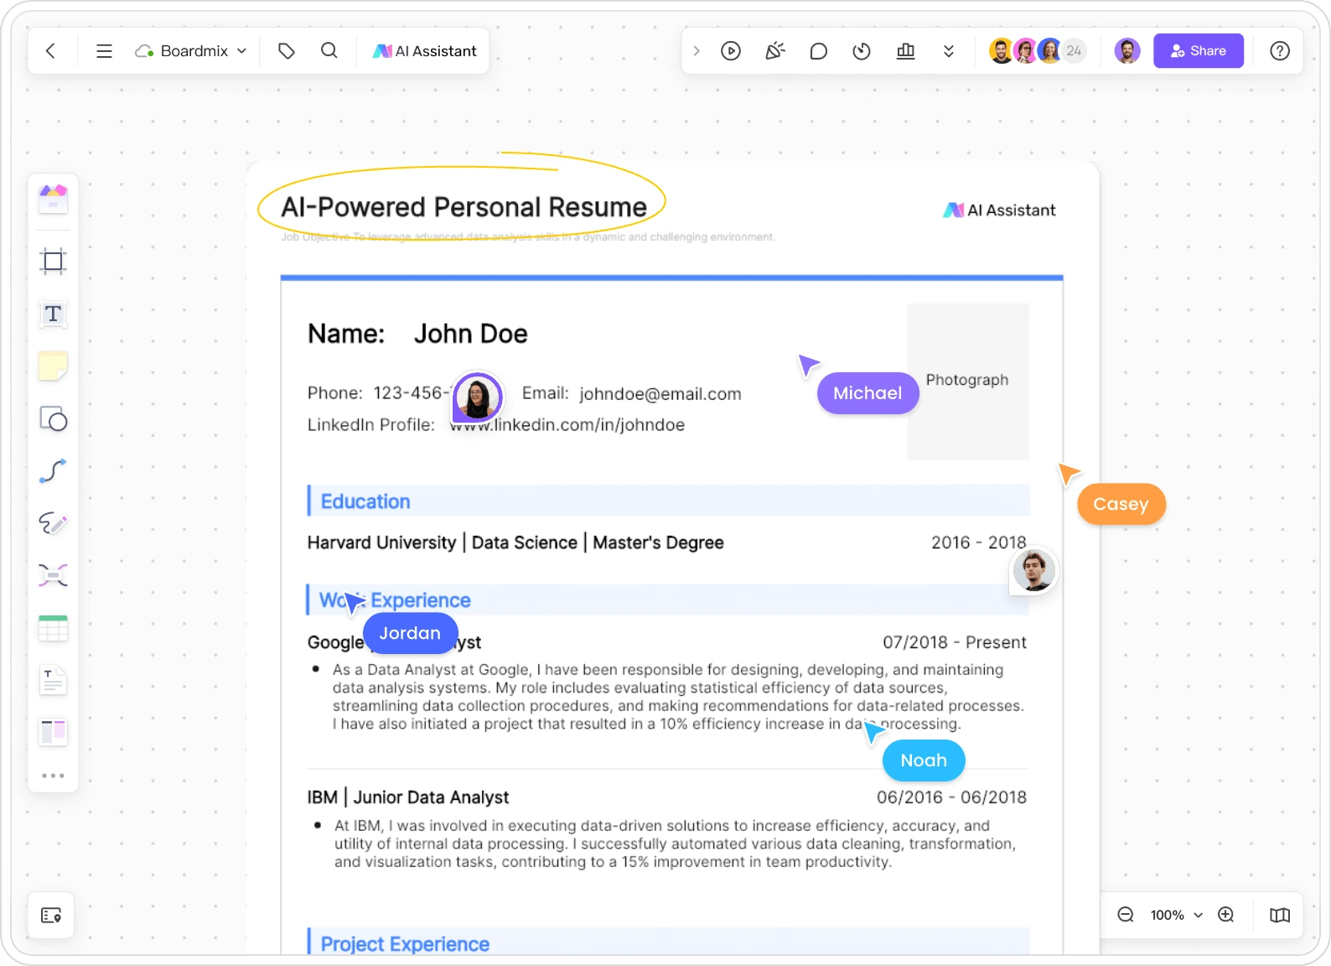Open the voting chart icon
Screen dimensions: 1331x966
pos(906,51)
